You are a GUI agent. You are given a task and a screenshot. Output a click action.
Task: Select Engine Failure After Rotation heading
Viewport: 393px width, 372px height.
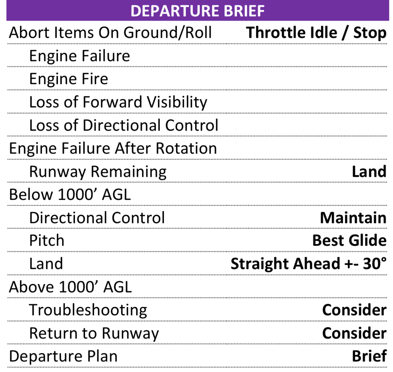pyautogui.click(x=113, y=149)
